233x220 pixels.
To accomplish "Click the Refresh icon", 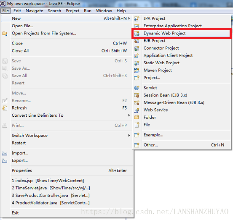I will pos(5,108).
